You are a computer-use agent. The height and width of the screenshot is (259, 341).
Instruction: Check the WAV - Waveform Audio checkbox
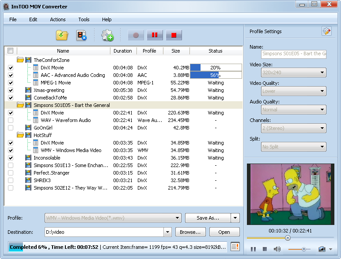point(11,120)
